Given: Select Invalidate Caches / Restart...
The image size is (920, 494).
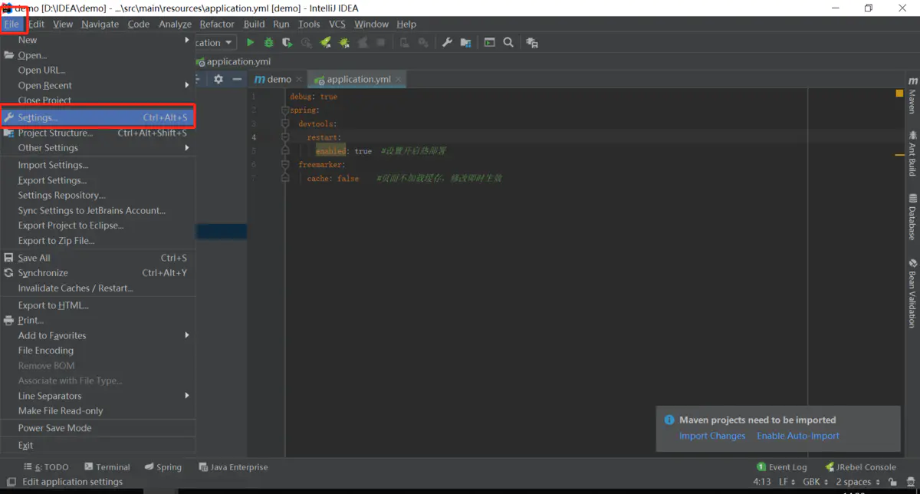Looking at the screenshot, I should point(97,288).
